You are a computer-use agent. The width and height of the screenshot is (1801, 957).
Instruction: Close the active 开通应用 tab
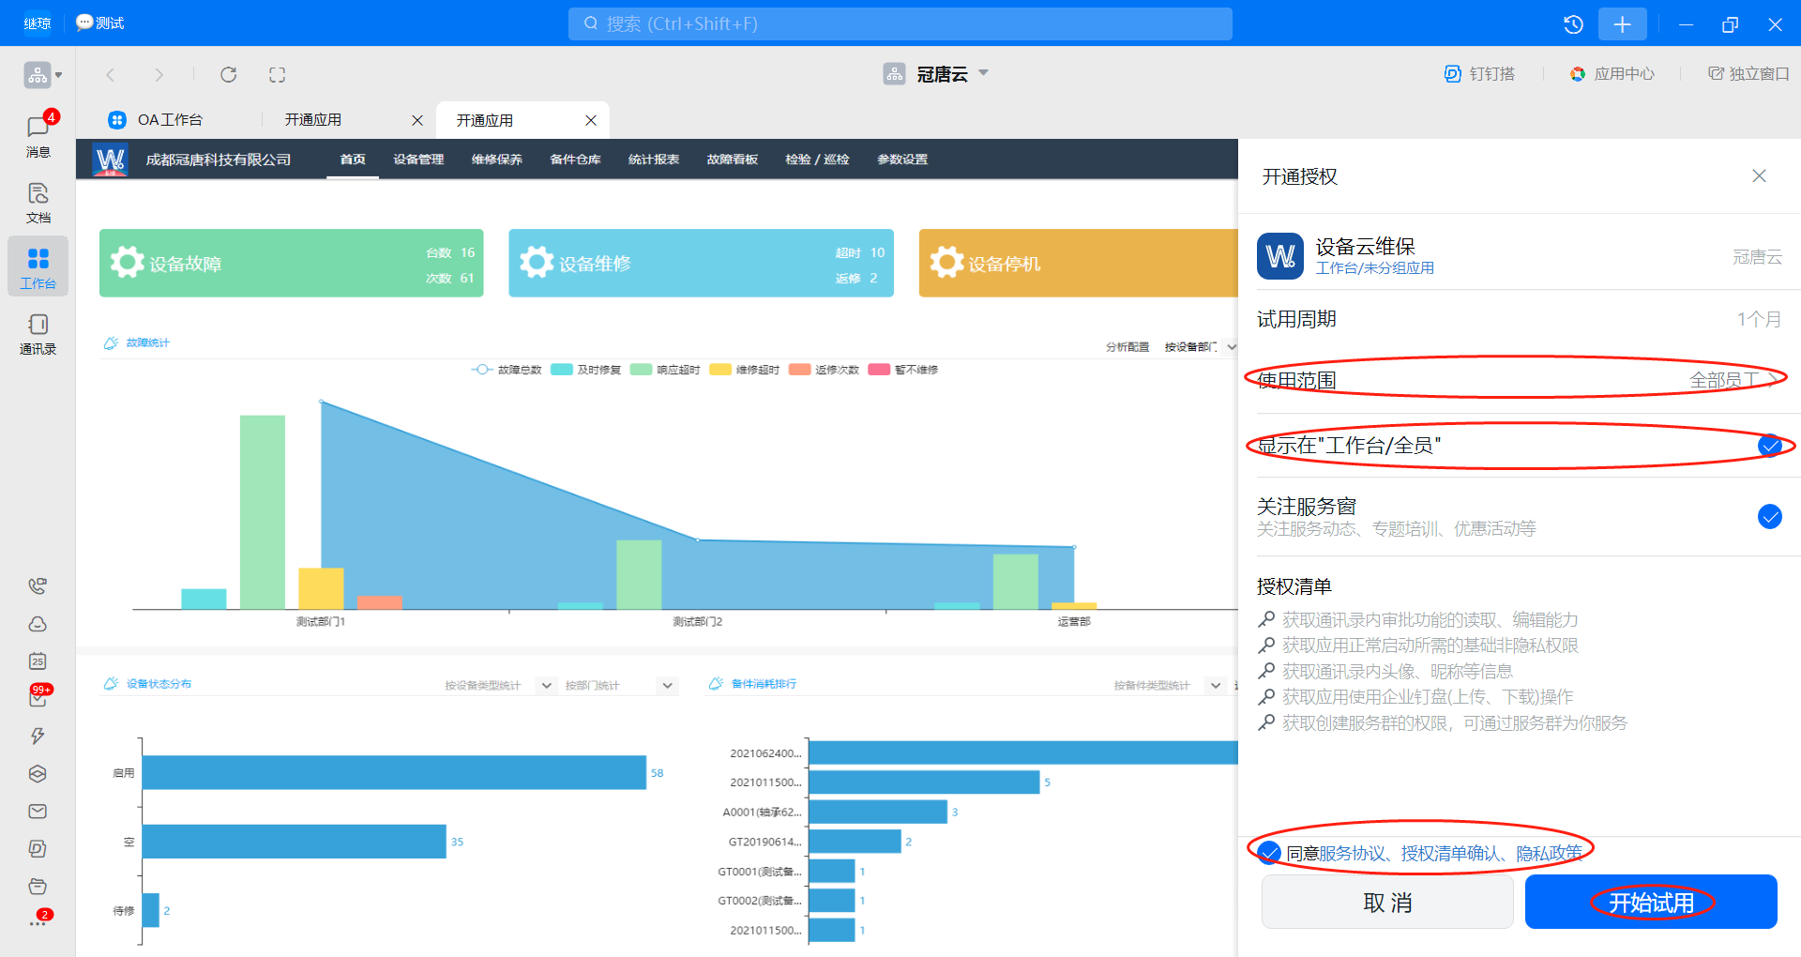(x=591, y=120)
